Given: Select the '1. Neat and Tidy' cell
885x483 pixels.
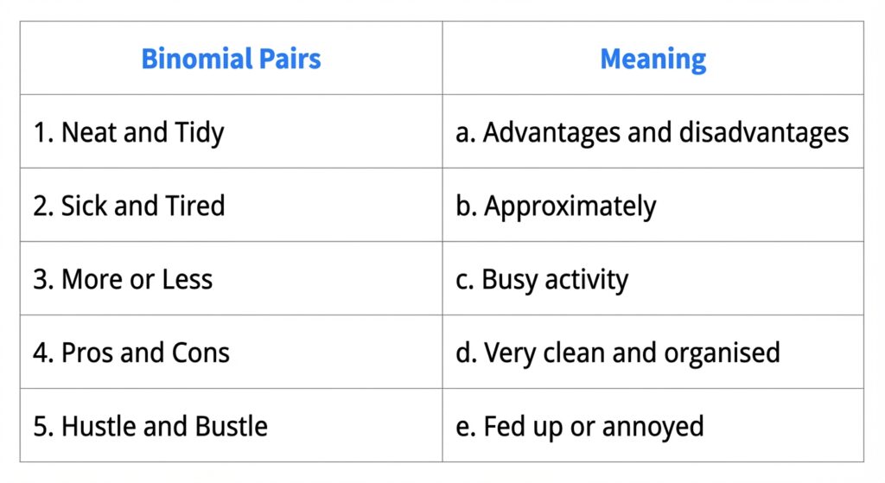Looking at the screenshot, I should pyautogui.click(x=129, y=132).
